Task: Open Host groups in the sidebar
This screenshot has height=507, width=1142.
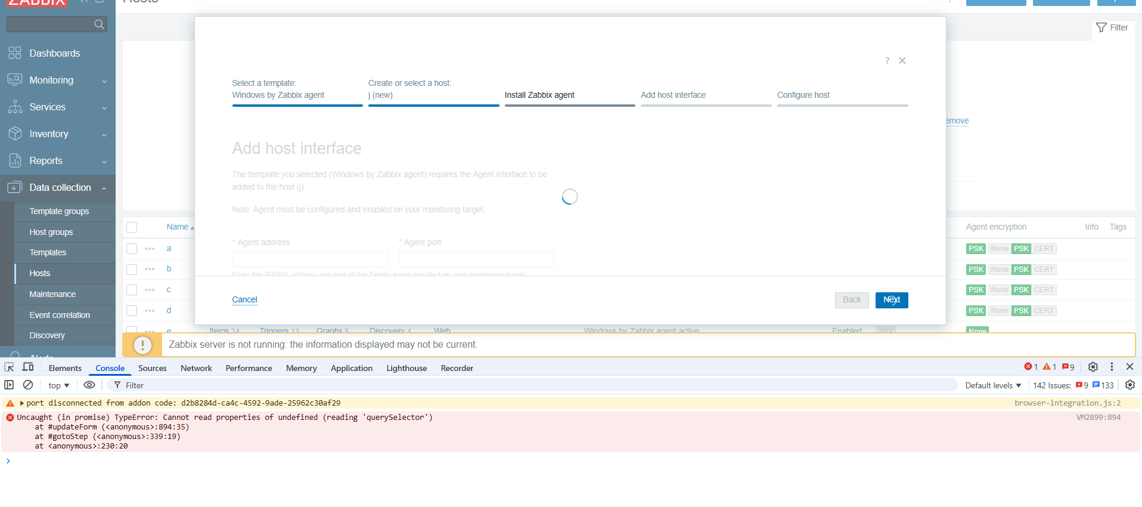Action: (51, 232)
